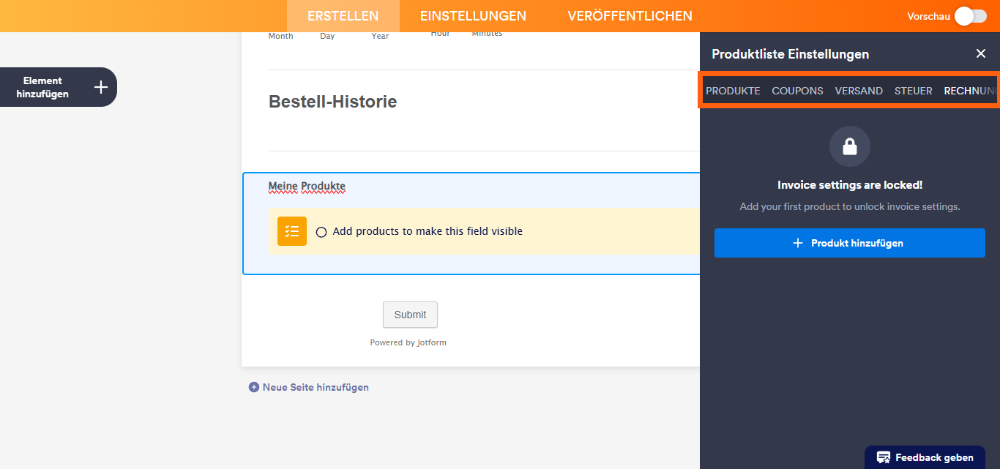Switch to the COUPONS tab
The image size is (1000, 469).
pos(797,90)
